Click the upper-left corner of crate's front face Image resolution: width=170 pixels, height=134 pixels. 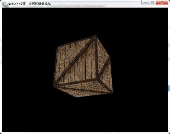pos(57,47)
